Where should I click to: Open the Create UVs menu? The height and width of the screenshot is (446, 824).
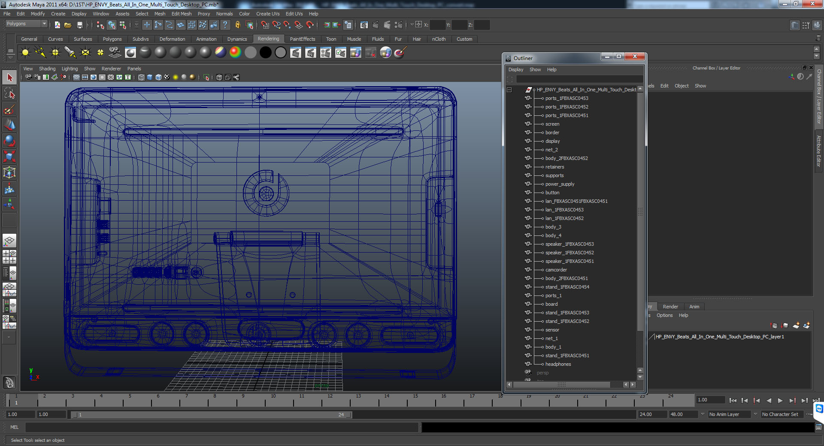click(x=268, y=14)
